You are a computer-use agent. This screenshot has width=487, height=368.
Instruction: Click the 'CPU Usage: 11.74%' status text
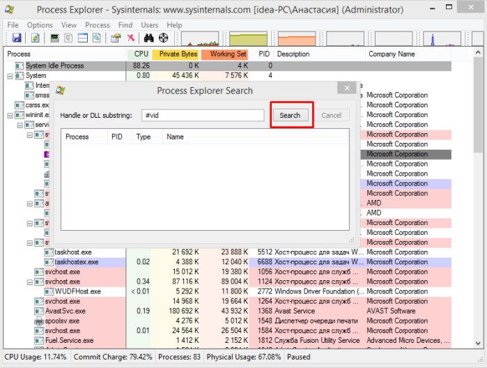pos(36,357)
